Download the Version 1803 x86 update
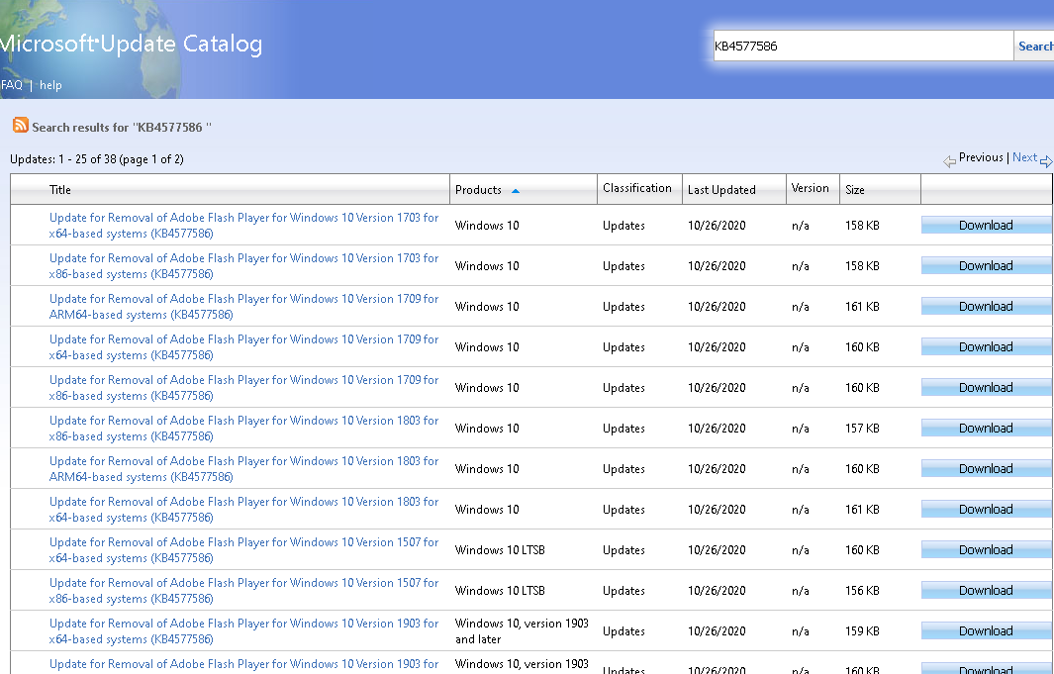 [986, 428]
